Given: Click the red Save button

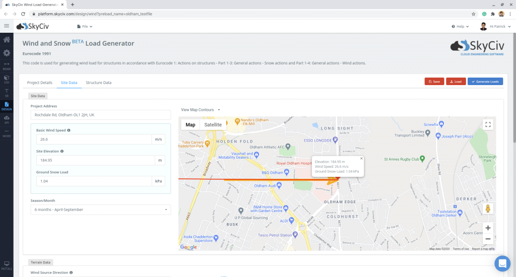Looking at the screenshot, I should (x=434, y=81).
